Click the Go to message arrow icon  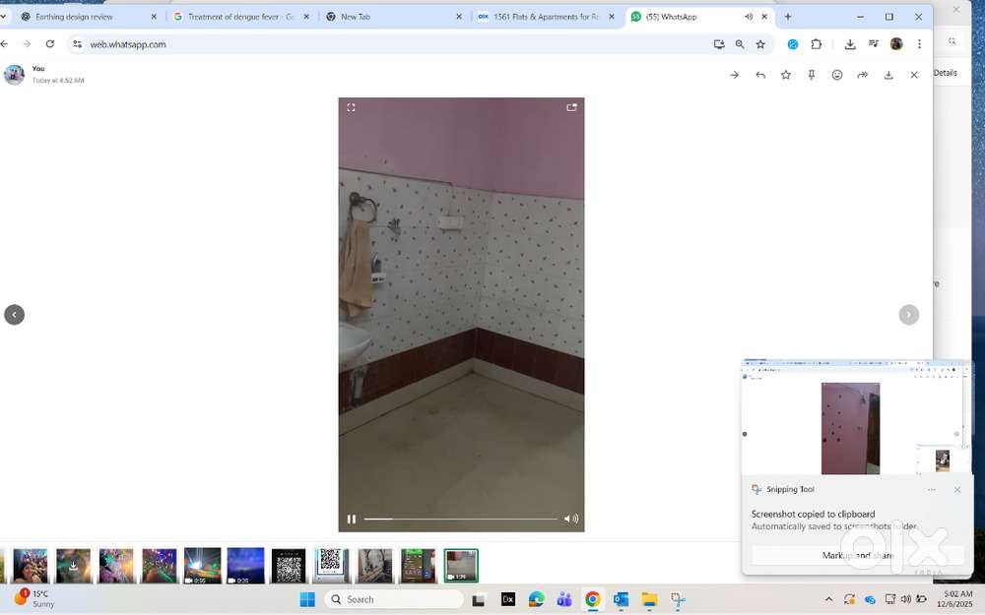[734, 75]
